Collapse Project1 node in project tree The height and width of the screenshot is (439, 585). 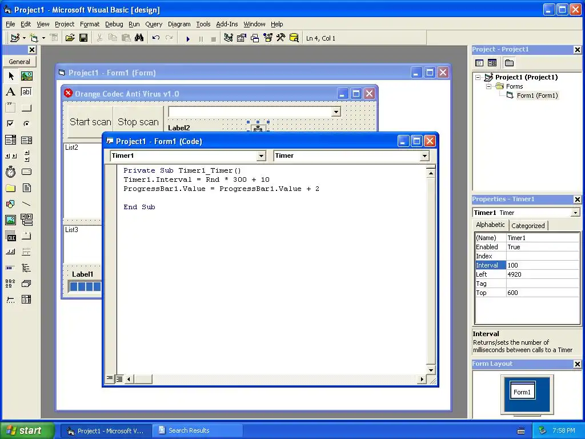coord(478,78)
